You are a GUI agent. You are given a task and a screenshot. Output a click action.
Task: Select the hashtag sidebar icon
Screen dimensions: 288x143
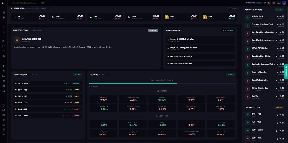click(x=4, y=71)
